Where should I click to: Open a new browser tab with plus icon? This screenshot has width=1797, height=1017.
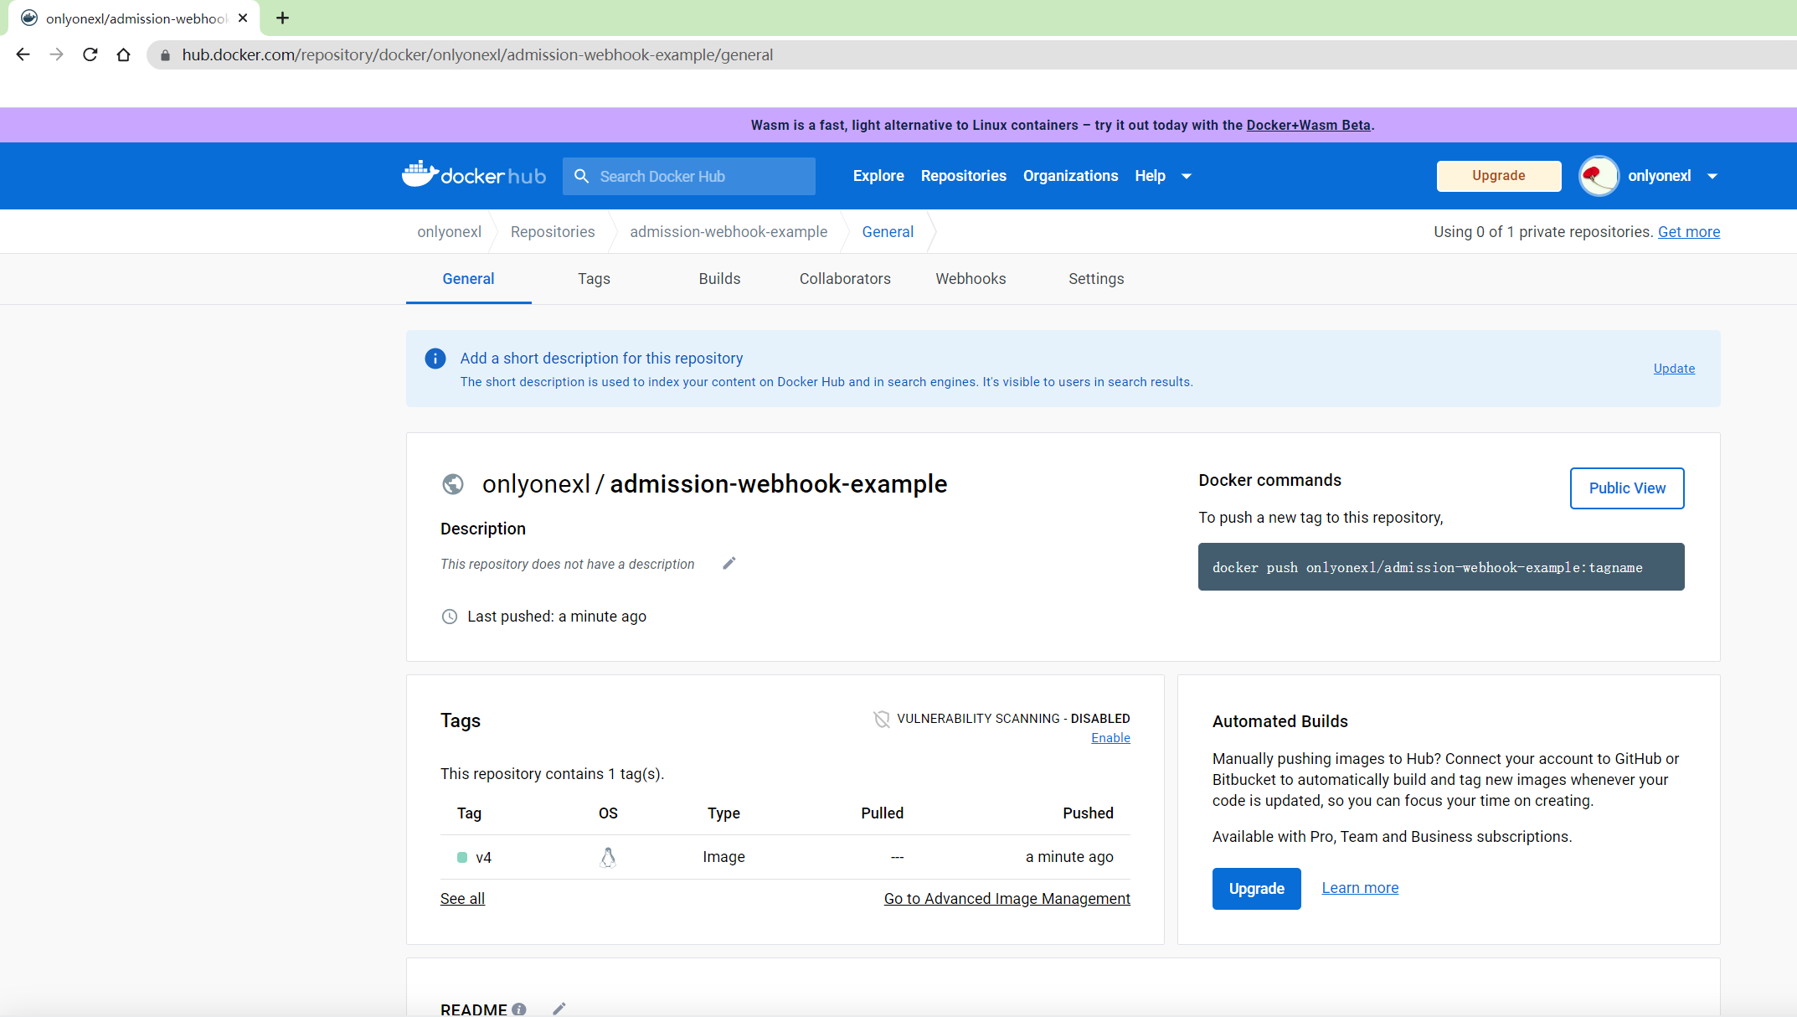(x=283, y=18)
